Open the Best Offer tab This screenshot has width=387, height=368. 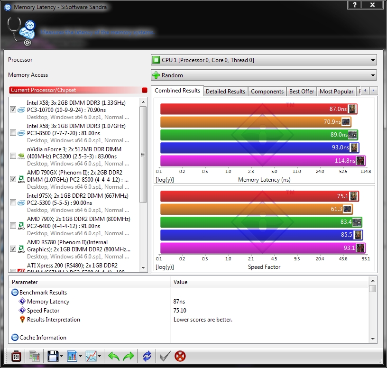click(301, 92)
